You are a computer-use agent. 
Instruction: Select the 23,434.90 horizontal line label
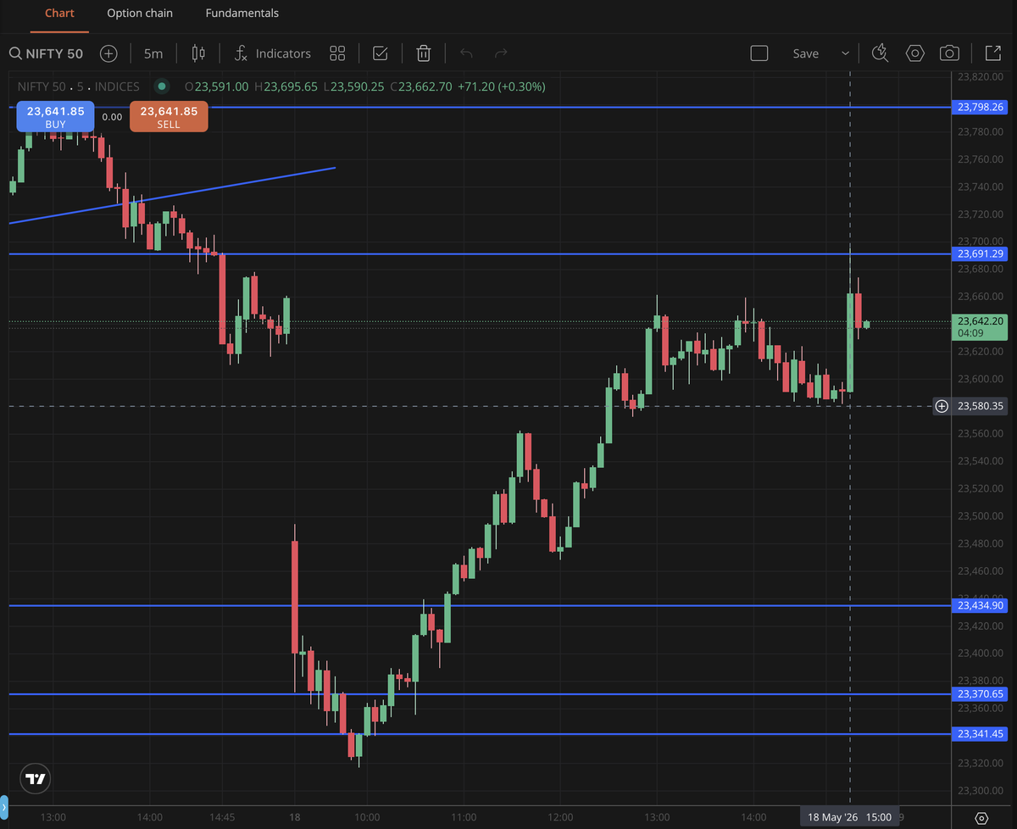click(x=981, y=605)
